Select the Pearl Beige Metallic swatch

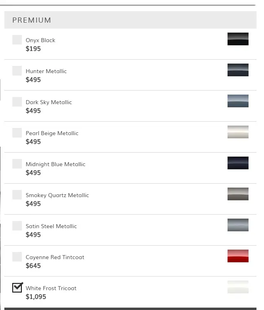(238, 132)
